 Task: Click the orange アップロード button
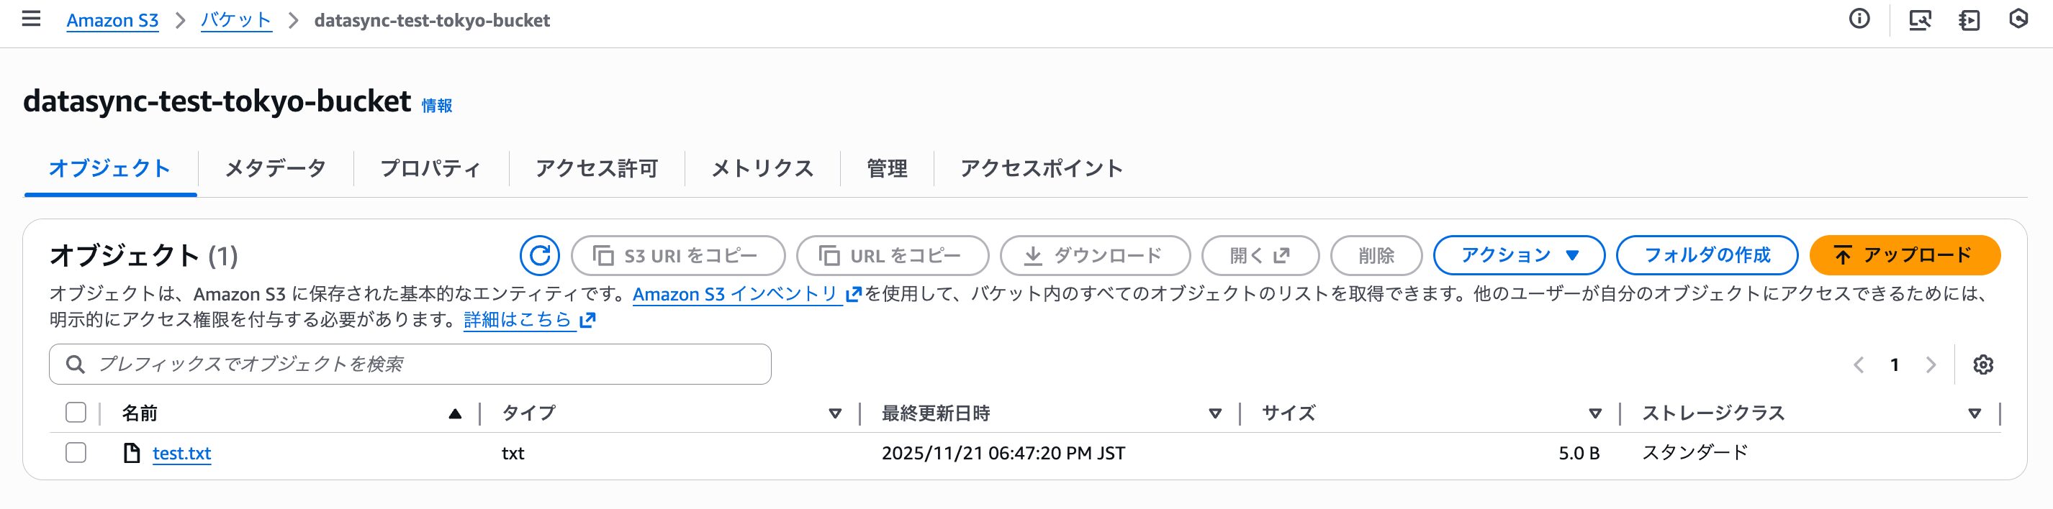point(1904,256)
